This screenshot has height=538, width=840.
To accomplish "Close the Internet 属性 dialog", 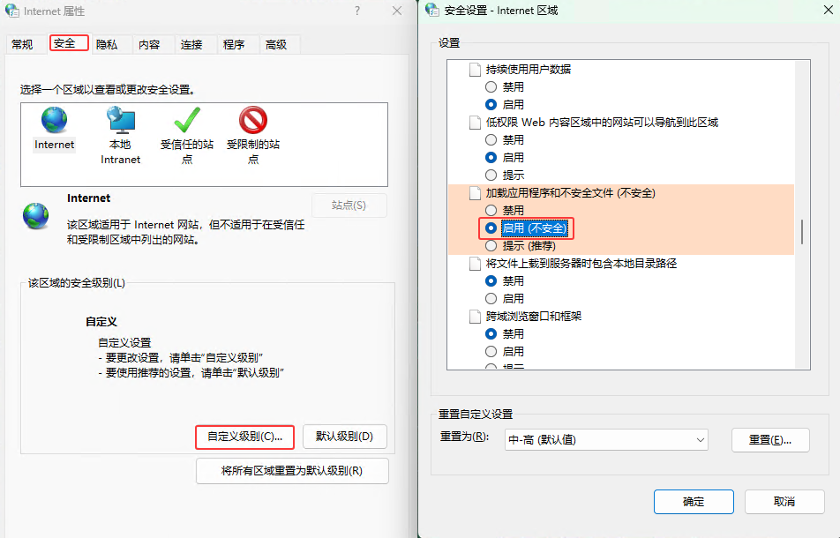I will [397, 11].
